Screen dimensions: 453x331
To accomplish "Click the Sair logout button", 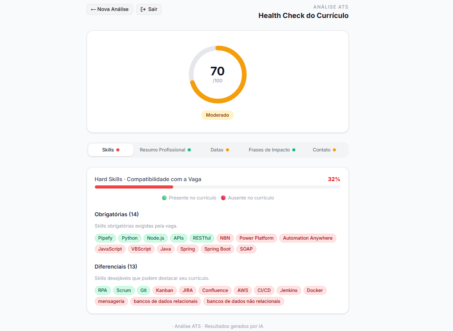I will click(x=149, y=9).
